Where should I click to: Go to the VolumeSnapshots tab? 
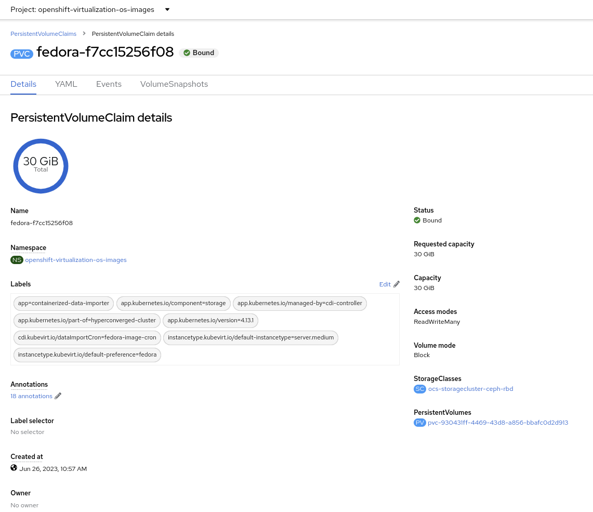174,84
